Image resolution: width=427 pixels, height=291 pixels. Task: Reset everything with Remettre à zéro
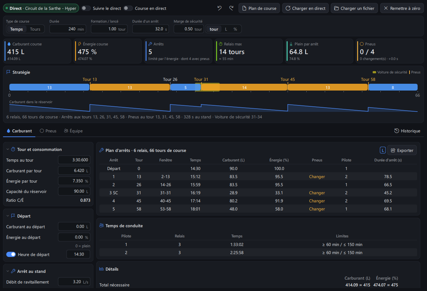tap(402, 8)
